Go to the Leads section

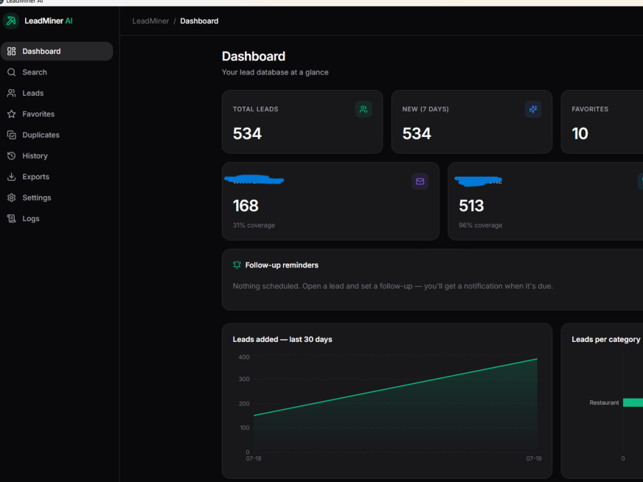57,93
